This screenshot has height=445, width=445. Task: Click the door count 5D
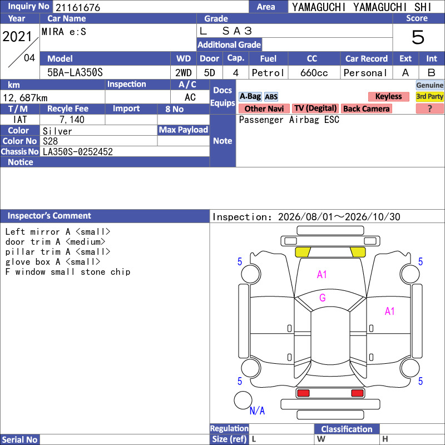click(x=210, y=73)
